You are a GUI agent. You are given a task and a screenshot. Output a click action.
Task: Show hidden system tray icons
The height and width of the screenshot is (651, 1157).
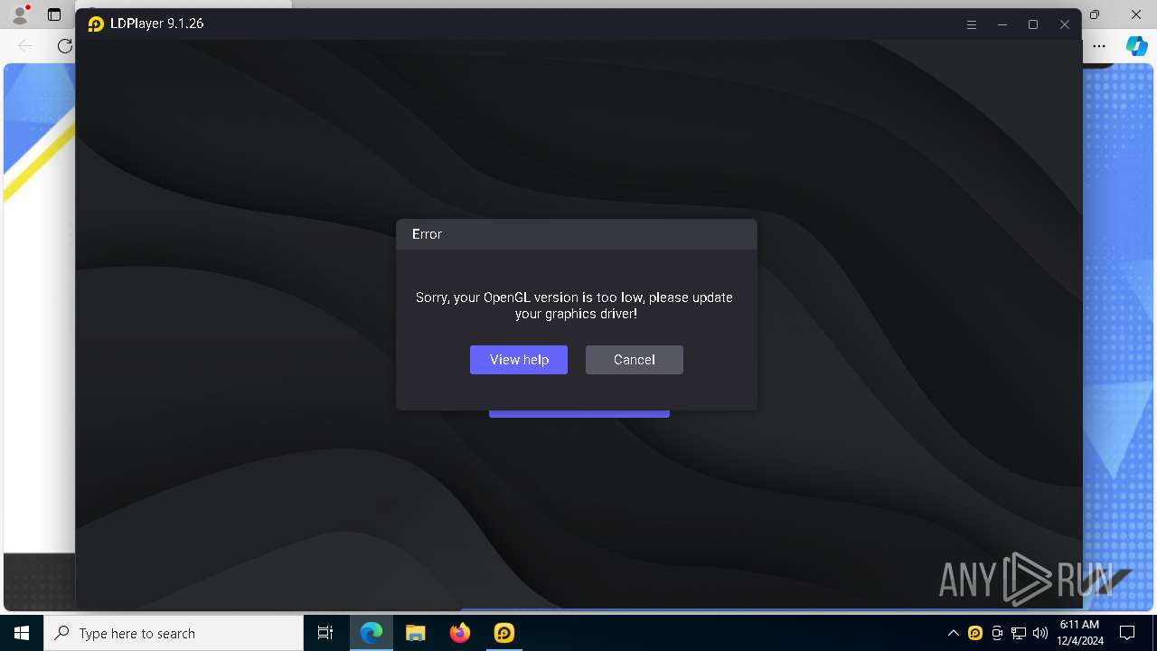pos(954,633)
